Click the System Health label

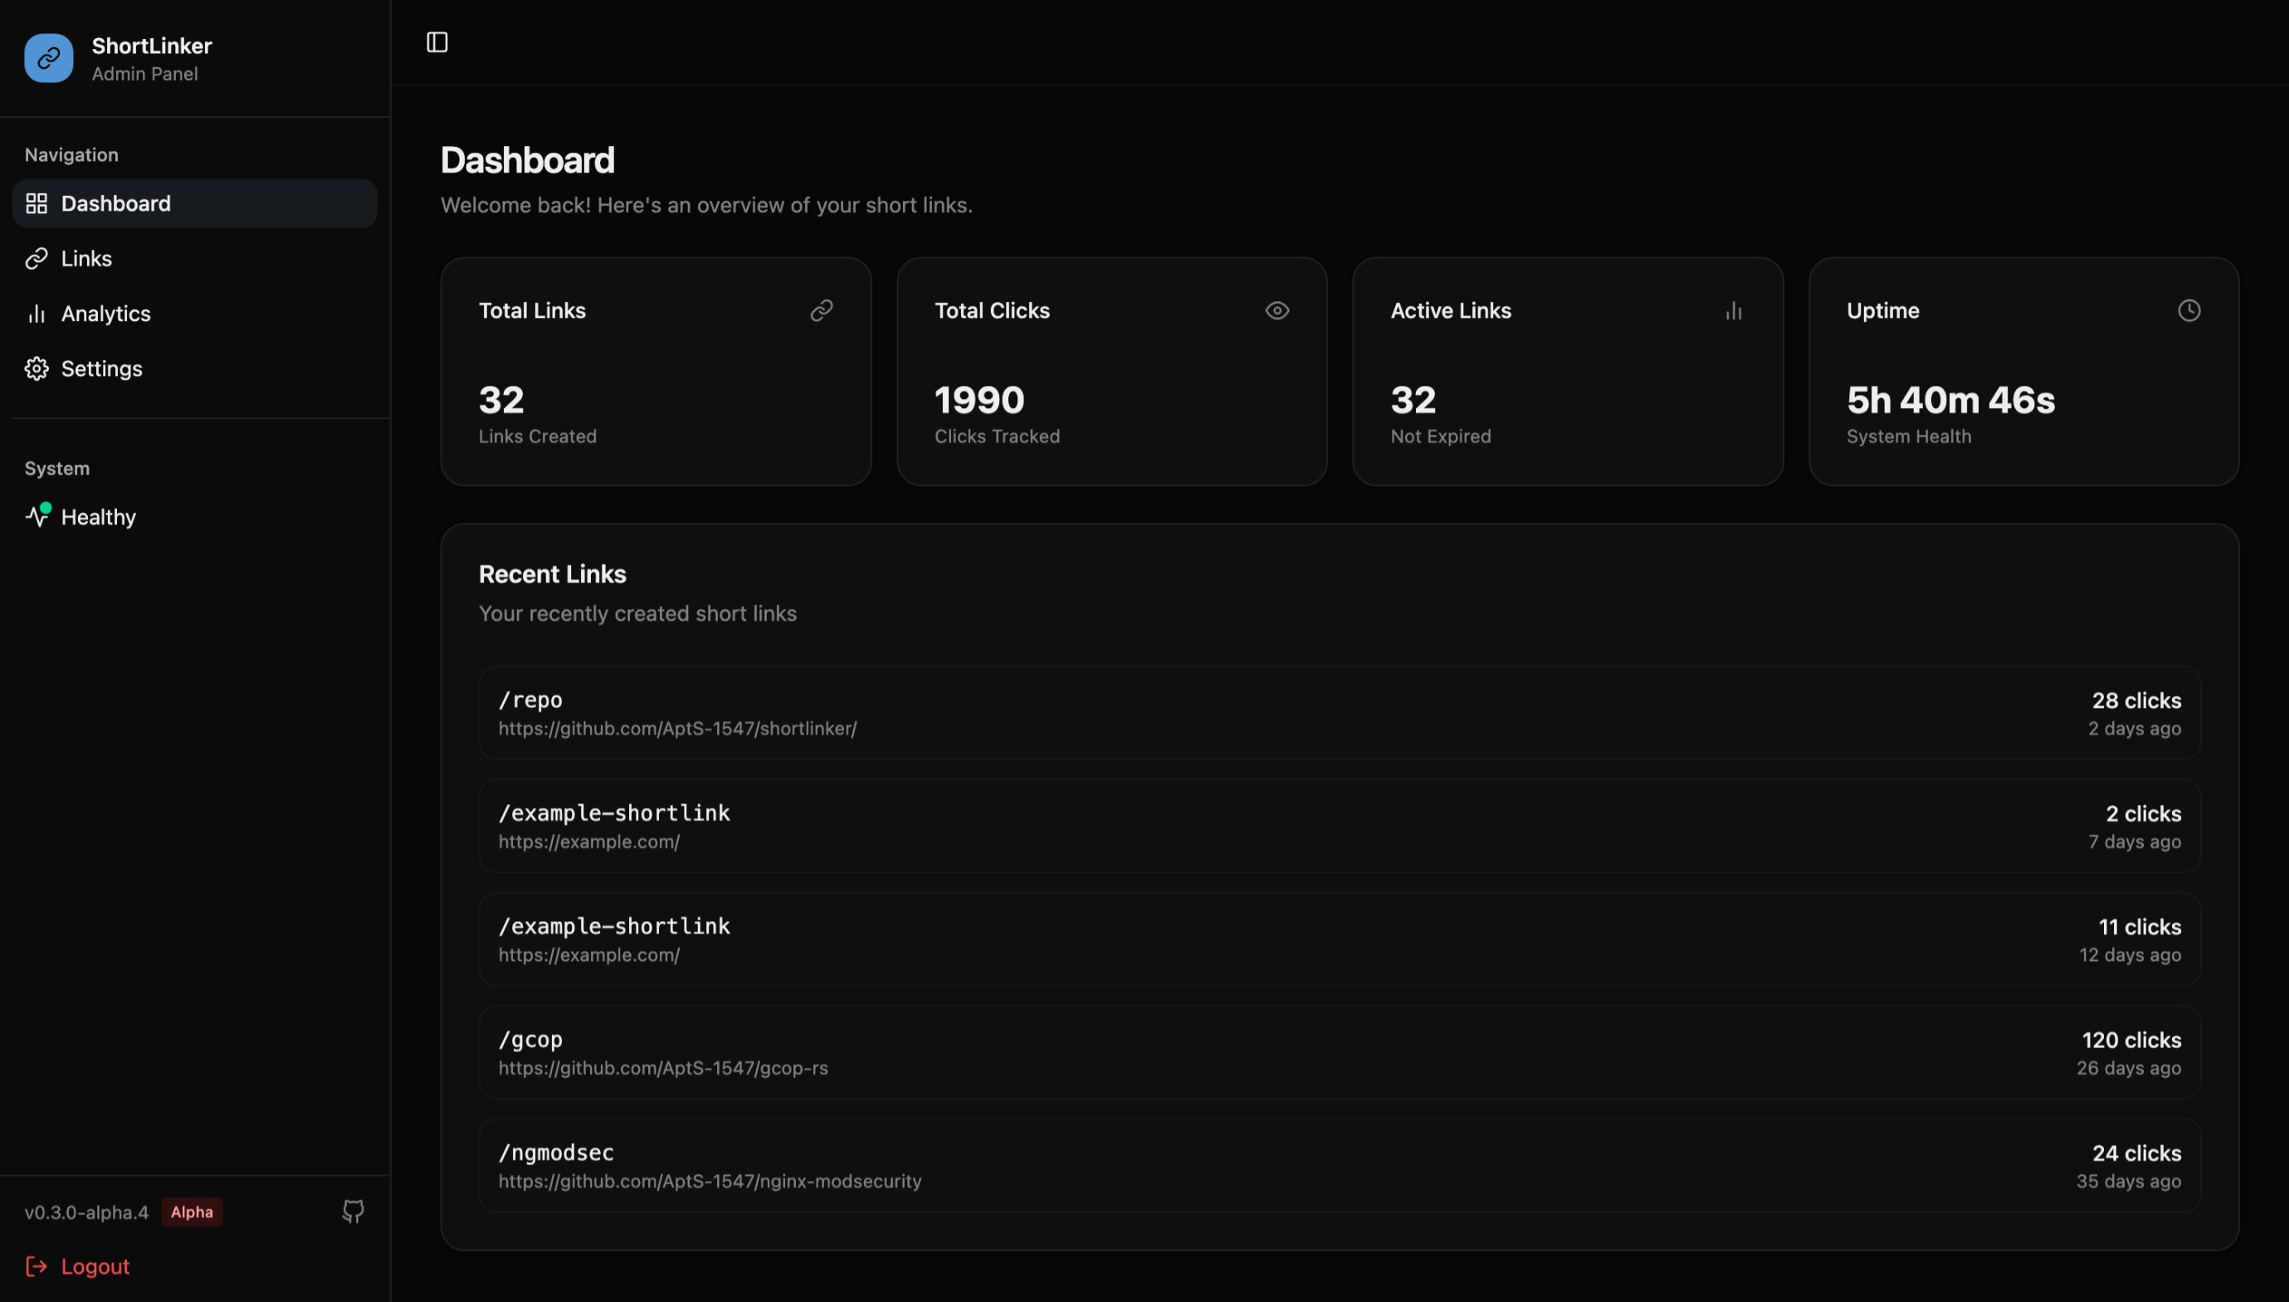pyautogui.click(x=1909, y=436)
